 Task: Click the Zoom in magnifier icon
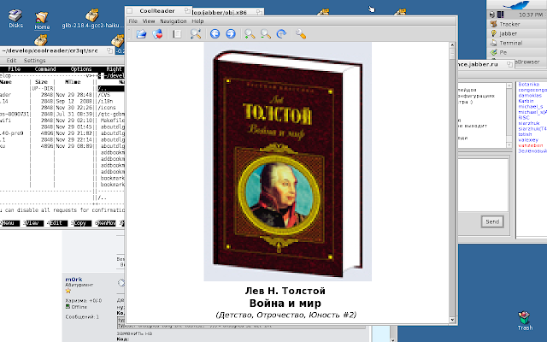click(x=250, y=34)
